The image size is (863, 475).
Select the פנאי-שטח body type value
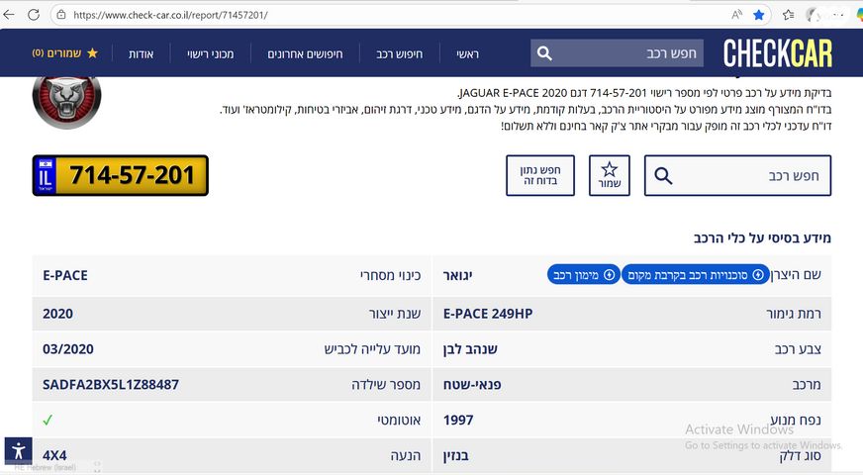coord(472,384)
